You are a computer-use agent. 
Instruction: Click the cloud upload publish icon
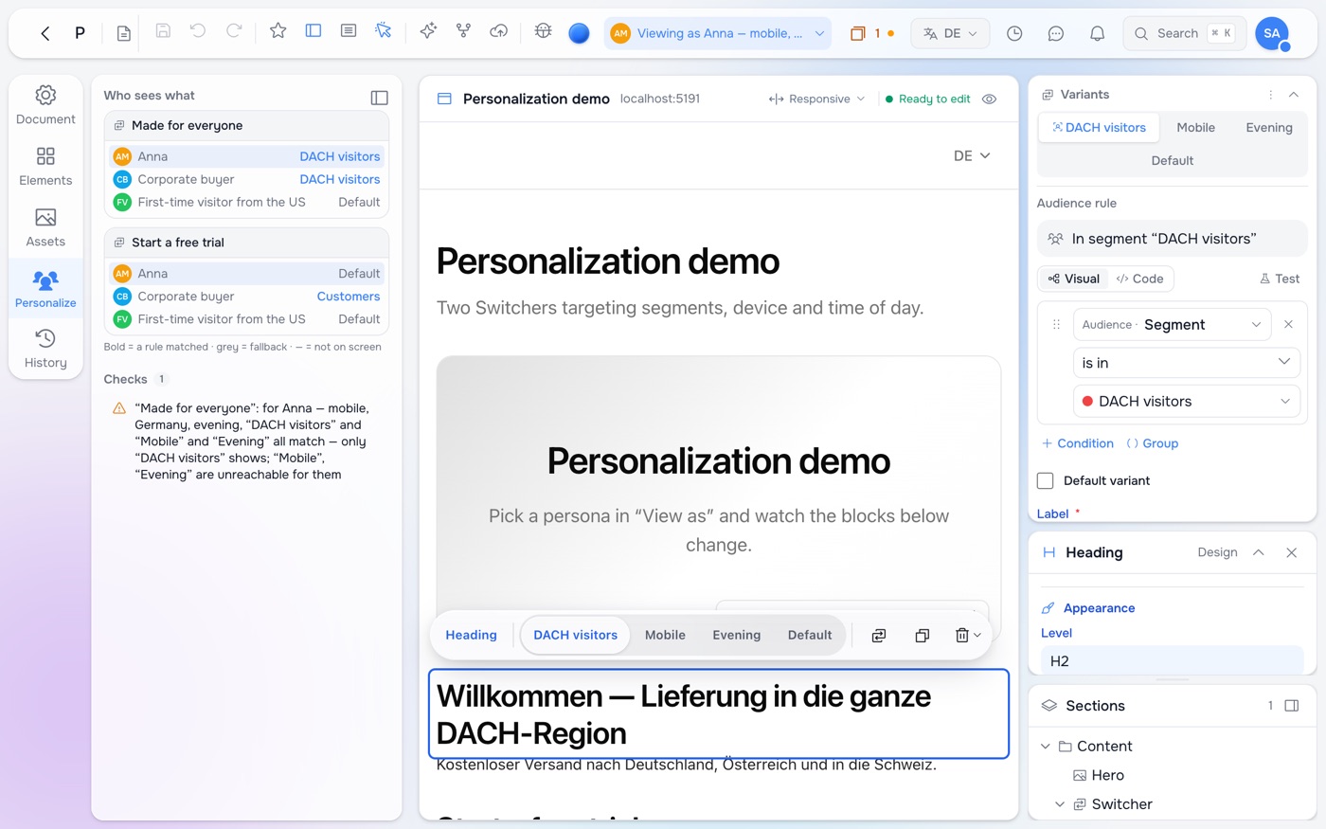click(498, 31)
